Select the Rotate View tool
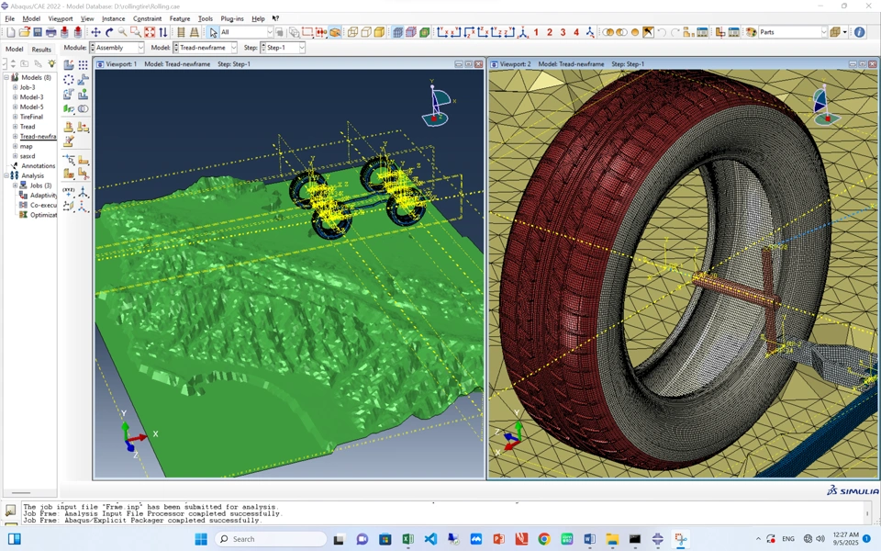The width and height of the screenshot is (881, 551). [109, 32]
